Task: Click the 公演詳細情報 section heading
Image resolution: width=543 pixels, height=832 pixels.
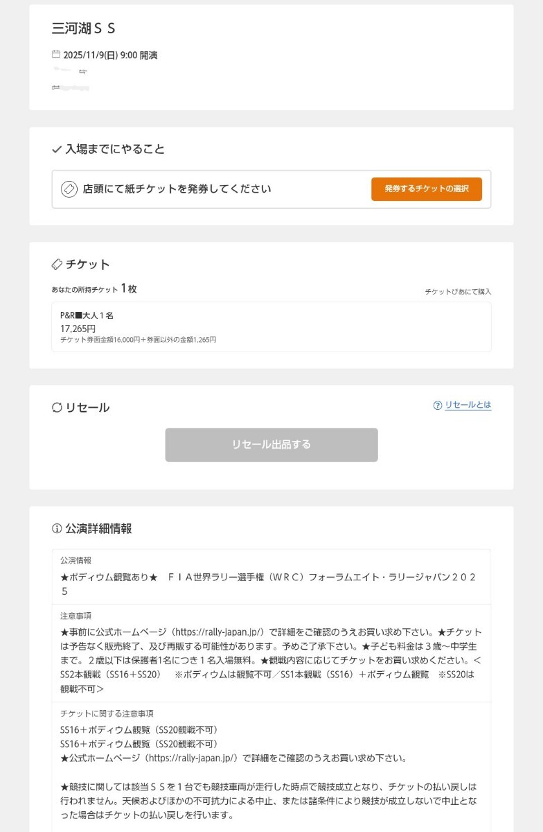Action: 98,528
